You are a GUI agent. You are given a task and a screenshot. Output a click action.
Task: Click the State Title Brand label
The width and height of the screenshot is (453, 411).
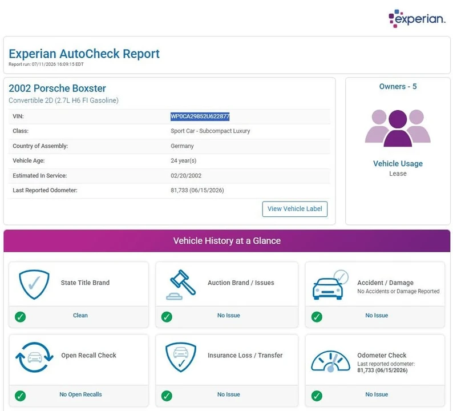[85, 283]
